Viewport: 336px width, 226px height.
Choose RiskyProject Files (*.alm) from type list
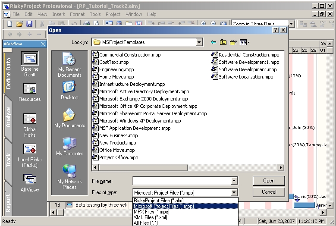185,201
